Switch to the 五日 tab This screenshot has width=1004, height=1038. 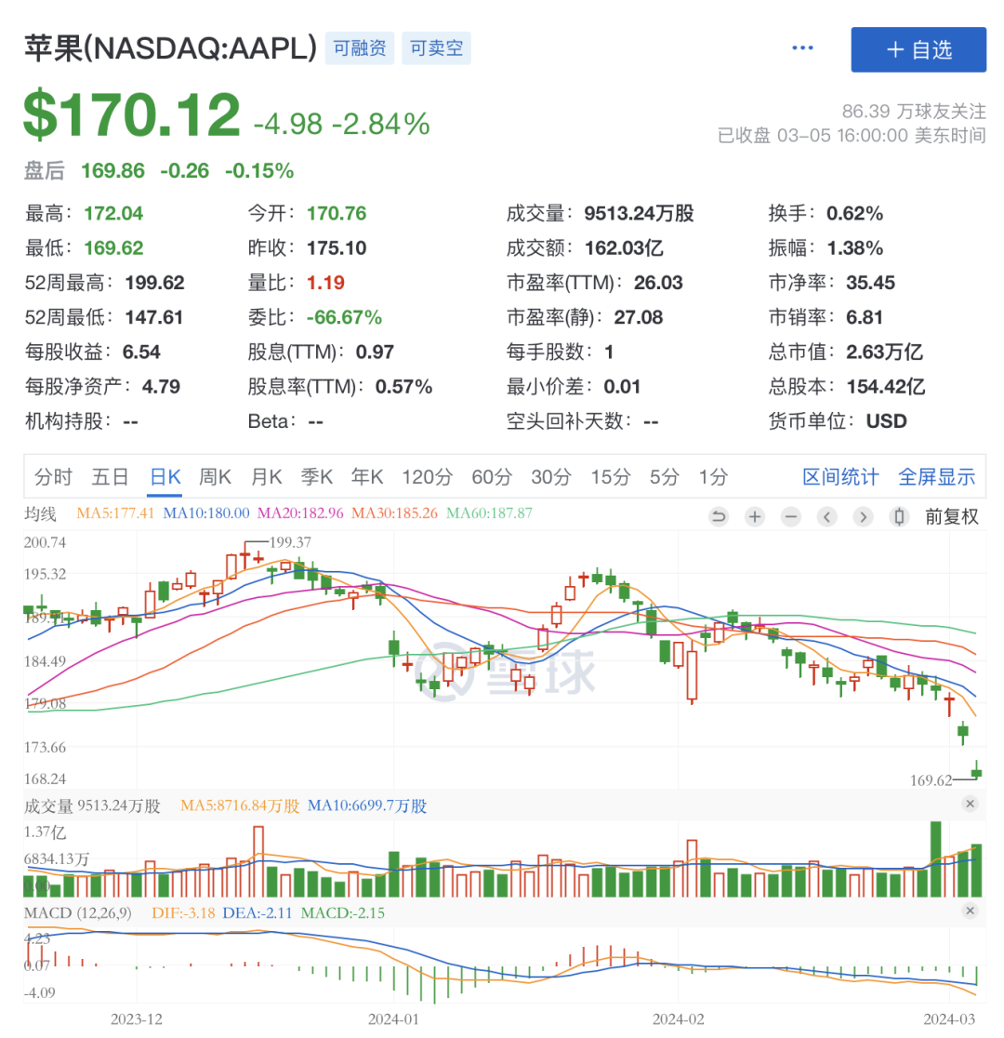pyautogui.click(x=110, y=476)
